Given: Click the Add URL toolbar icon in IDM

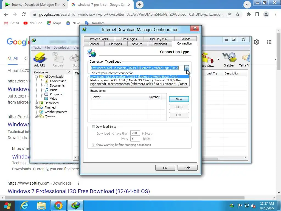Looking at the screenshot, I should tap(40, 59).
